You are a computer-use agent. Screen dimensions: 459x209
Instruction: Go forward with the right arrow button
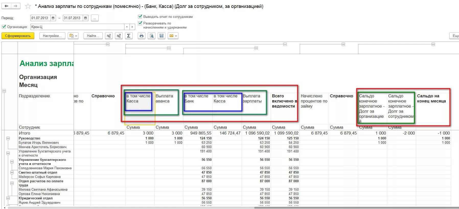[16, 6]
